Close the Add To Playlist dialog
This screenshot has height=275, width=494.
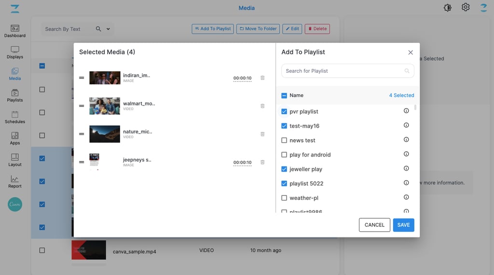411,52
